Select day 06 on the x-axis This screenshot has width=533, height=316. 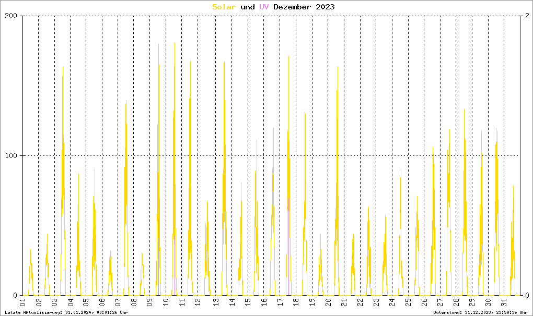tap(102, 303)
